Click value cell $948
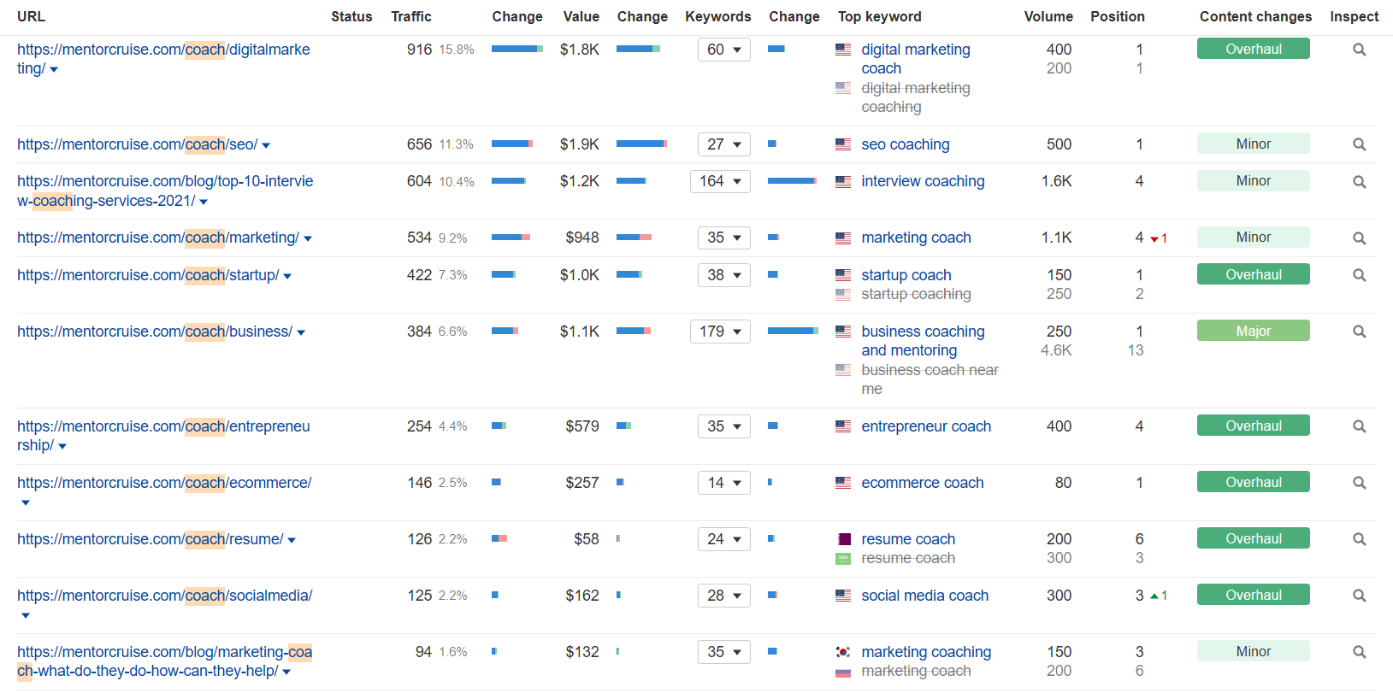This screenshot has width=1393, height=693. coord(581,238)
